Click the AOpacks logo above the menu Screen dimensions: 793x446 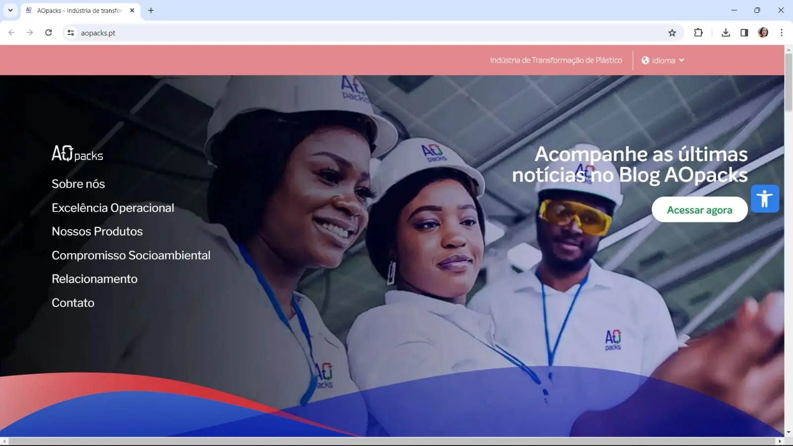77,154
